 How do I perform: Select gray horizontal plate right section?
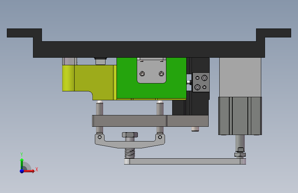tap(188, 121)
